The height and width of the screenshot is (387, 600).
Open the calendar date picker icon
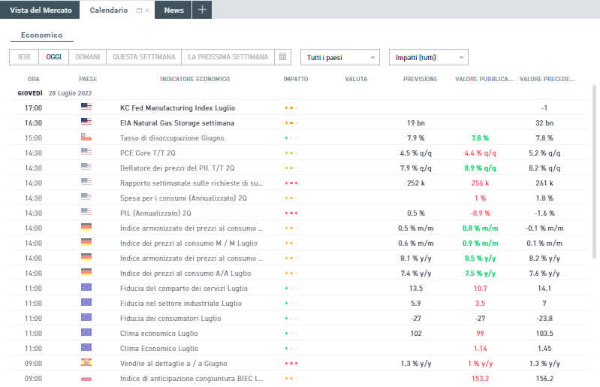click(282, 57)
